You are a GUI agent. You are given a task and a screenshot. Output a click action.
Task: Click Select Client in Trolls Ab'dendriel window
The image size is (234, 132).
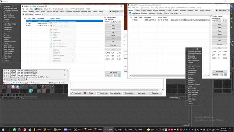(114, 11)
